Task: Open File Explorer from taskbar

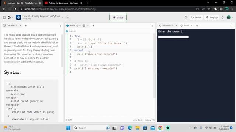Action: 138,128
